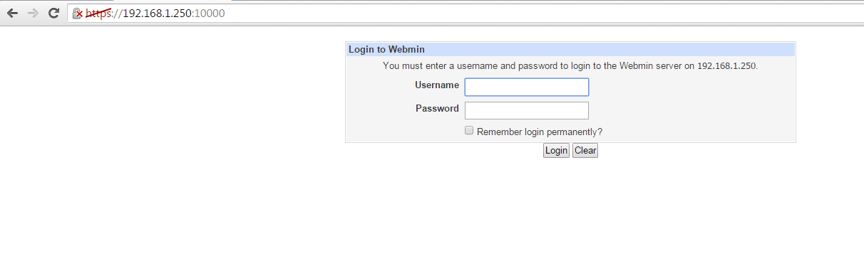Click the Remember login permanently label text
This screenshot has height=256, width=864.
(x=540, y=132)
